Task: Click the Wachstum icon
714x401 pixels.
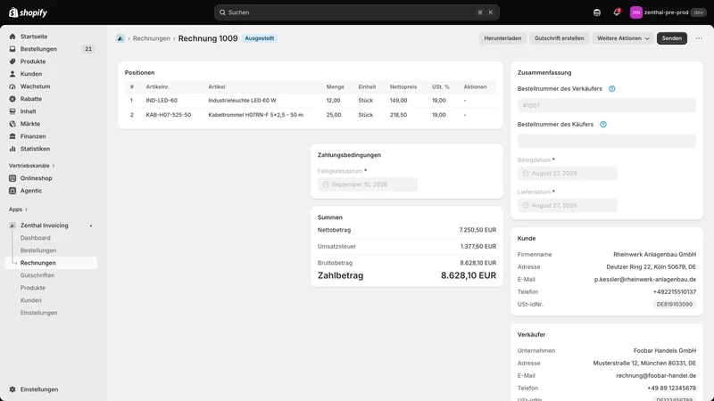Action: (12, 86)
